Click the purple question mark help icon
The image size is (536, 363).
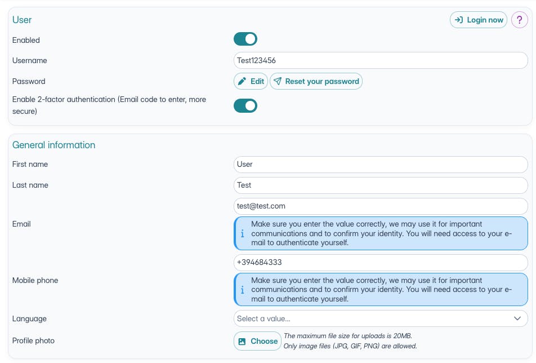click(519, 20)
